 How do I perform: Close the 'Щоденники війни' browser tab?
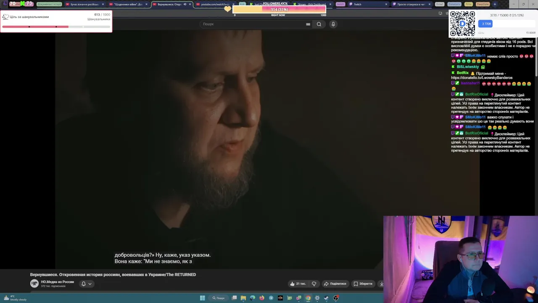146,4
